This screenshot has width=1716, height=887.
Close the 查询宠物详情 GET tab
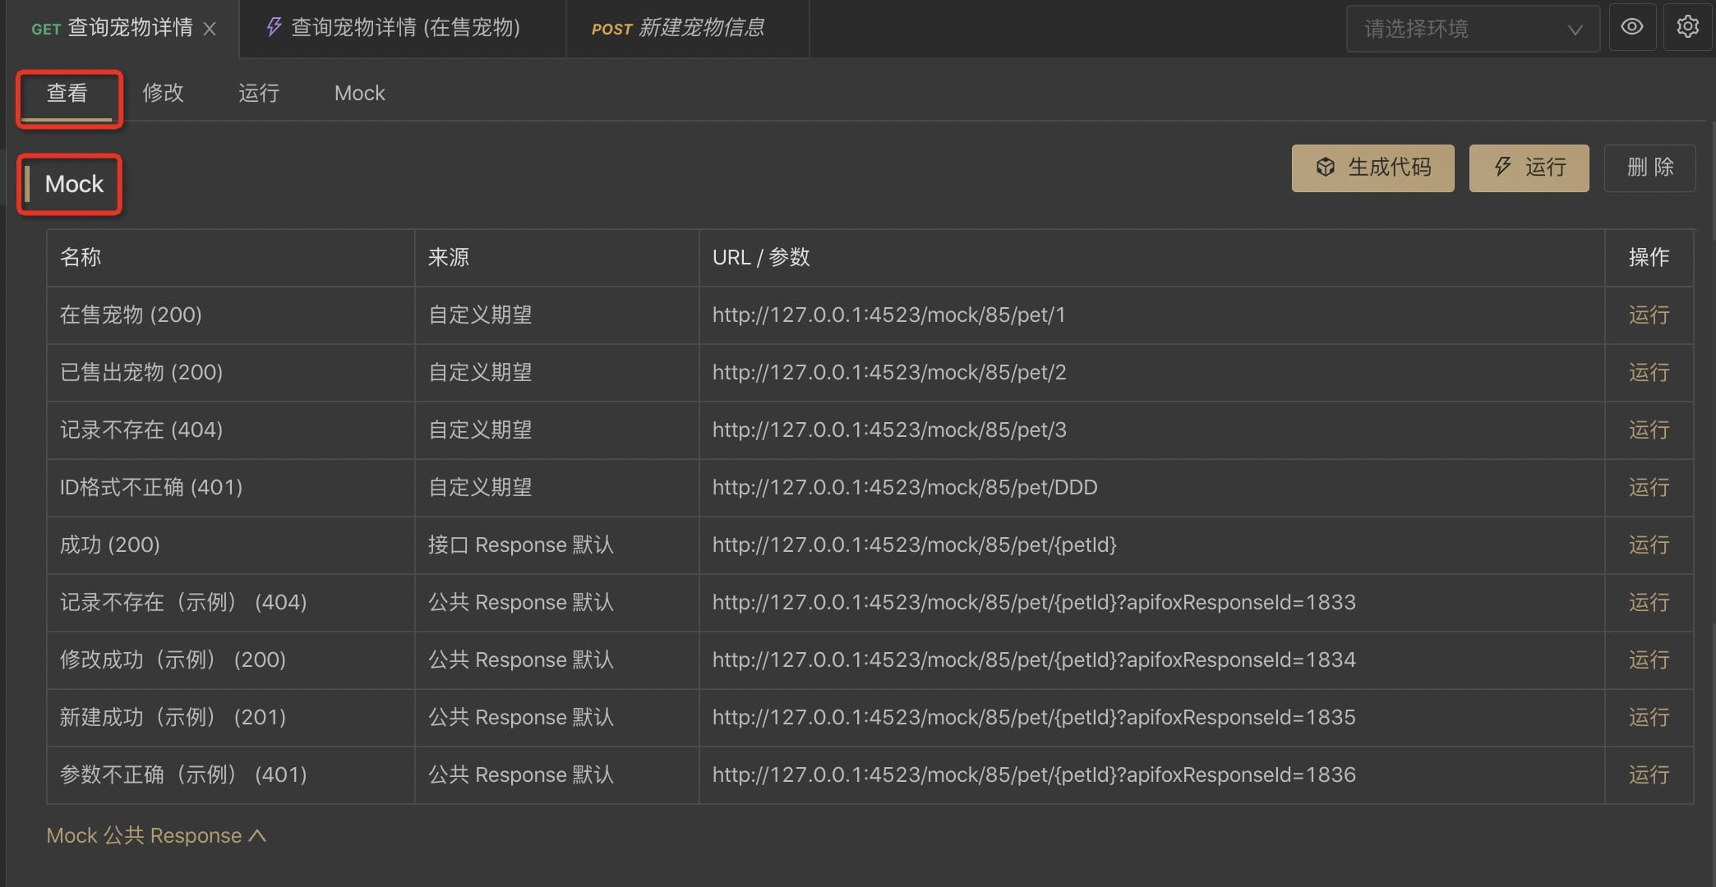tap(210, 29)
